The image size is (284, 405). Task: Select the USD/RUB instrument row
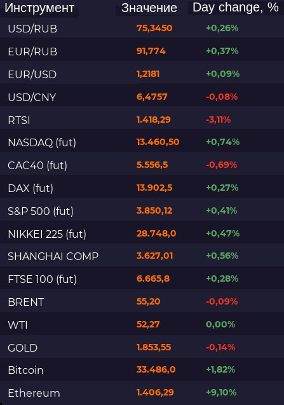[x=142, y=29]
